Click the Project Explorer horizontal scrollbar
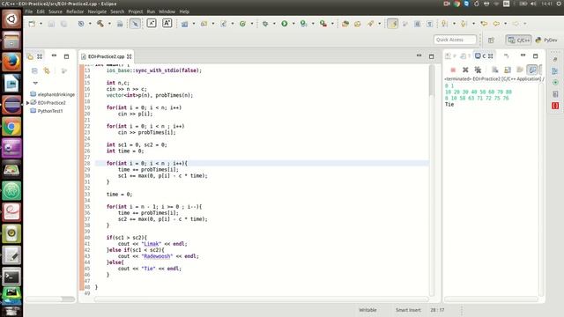564x317 pixels. click(50, 299)
